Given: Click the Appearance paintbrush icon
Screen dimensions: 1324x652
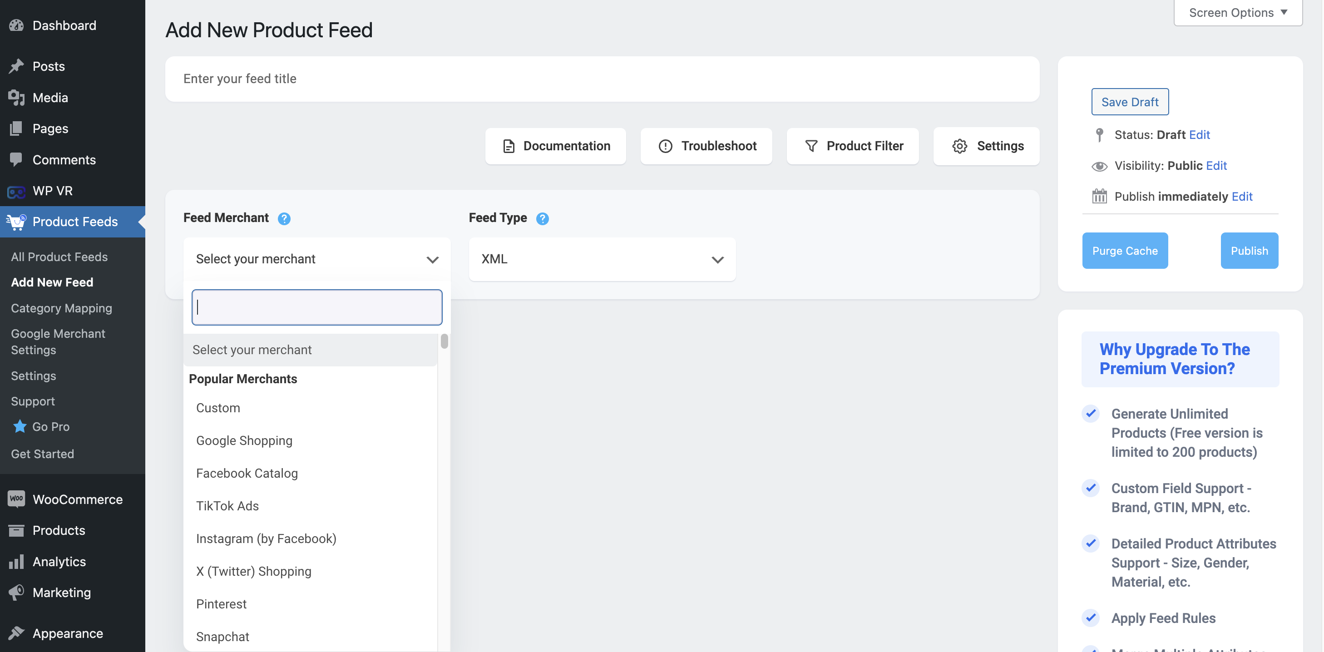Looking at the screenshot, I should point(16,633).
